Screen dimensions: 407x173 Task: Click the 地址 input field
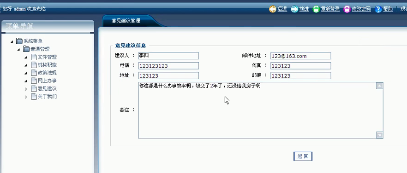pyautogui.click(x=168, y=75)
